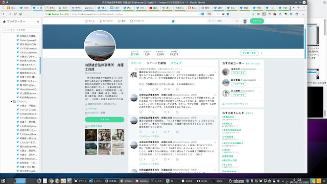The image size is (327, 184).
Task: Click the Twitter bird logo in header
Action: coord(173,21)
